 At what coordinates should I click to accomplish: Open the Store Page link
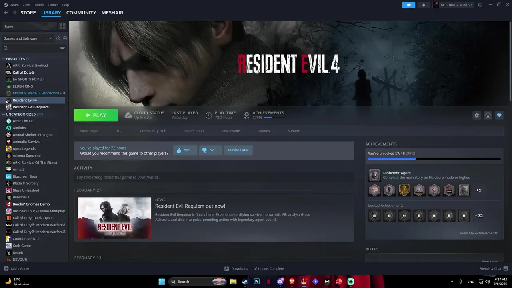(88, 131)
